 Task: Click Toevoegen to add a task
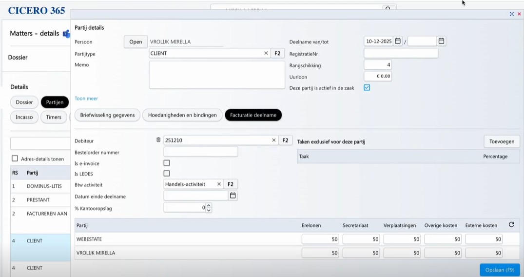(502, 141)
